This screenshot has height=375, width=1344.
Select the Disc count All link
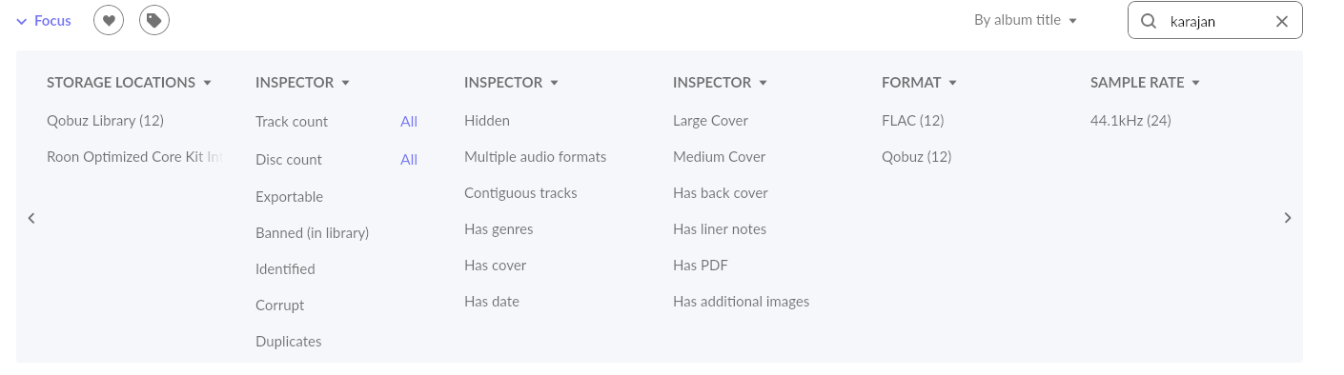point(409,160)
